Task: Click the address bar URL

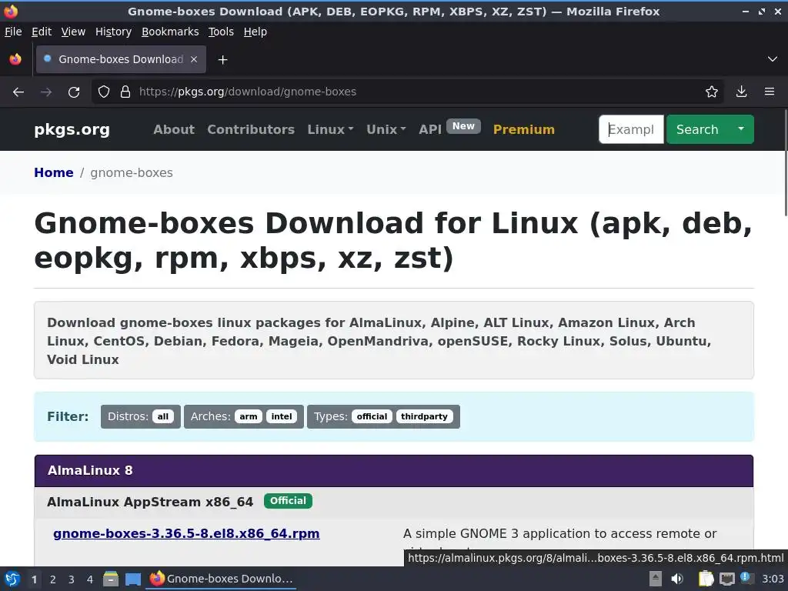Action: click(x=248, y=92)
